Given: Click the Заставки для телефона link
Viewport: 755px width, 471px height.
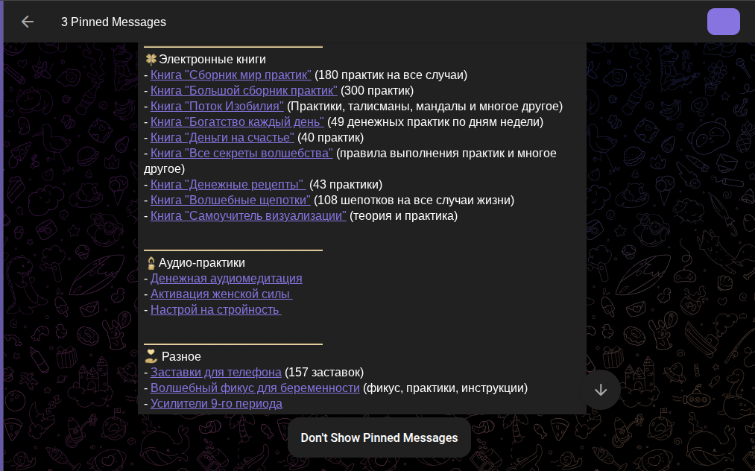Looking at the screenshot, I should [215, 372].
